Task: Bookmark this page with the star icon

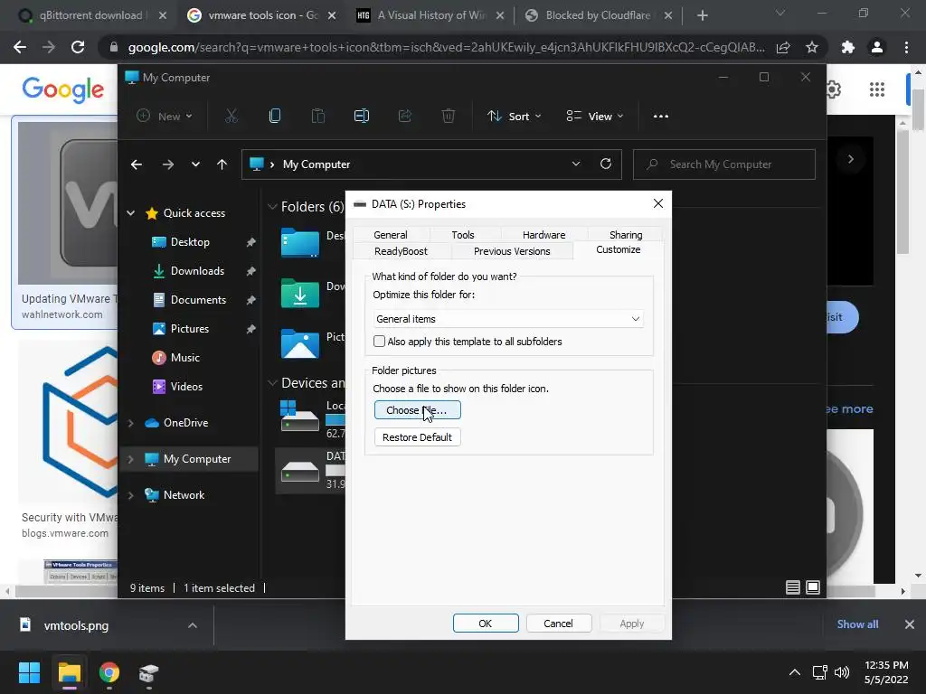Action: click(812, 47)
